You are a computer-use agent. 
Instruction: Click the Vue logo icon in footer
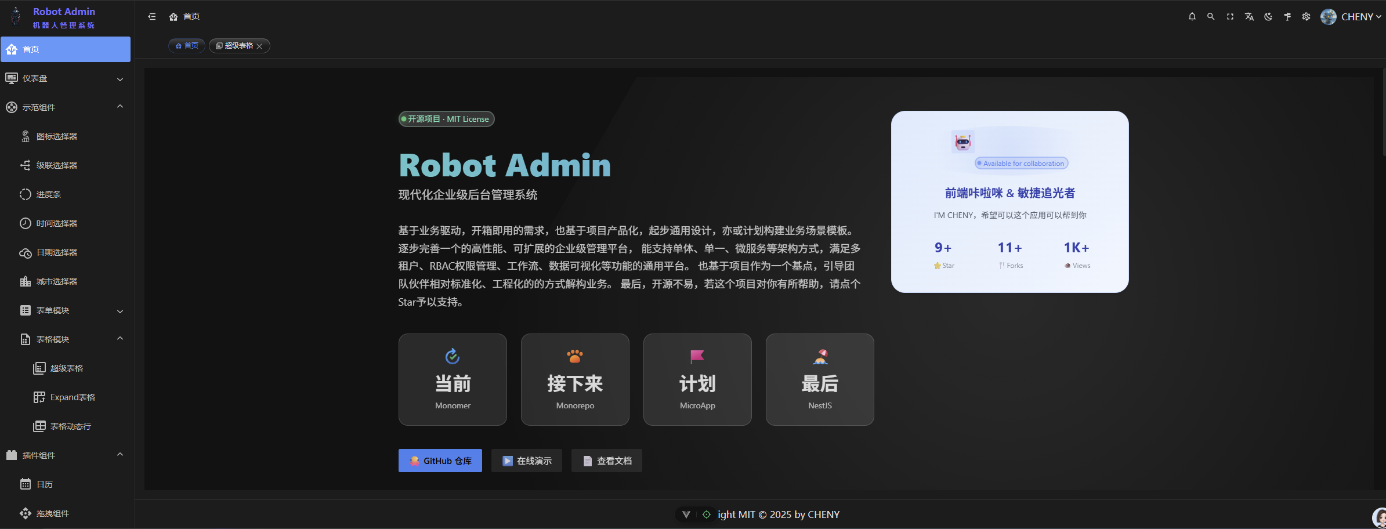click(x=686, y=514)
